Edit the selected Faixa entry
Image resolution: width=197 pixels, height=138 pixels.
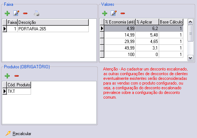16,13
